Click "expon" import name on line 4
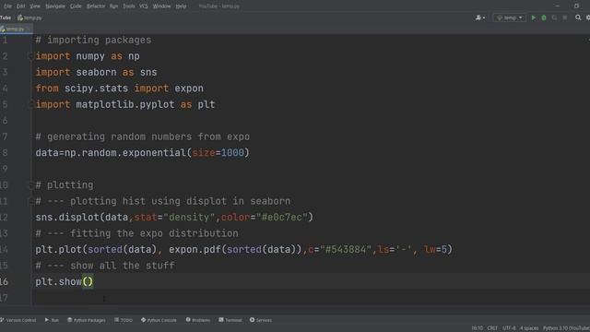Viewport: 590px width, 332px height. pyautogui.click(x=189, y=89)
